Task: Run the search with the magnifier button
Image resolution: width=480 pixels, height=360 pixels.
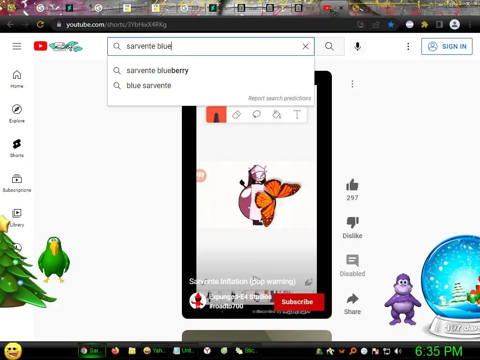Action: pyautogui.click(x=330, y=46)
